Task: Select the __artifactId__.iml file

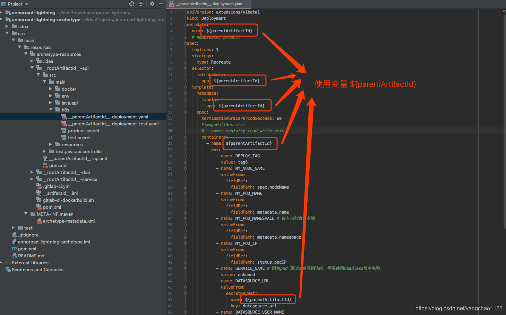Action: click(60, 193)
